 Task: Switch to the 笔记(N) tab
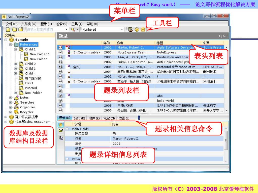(109, 118)
